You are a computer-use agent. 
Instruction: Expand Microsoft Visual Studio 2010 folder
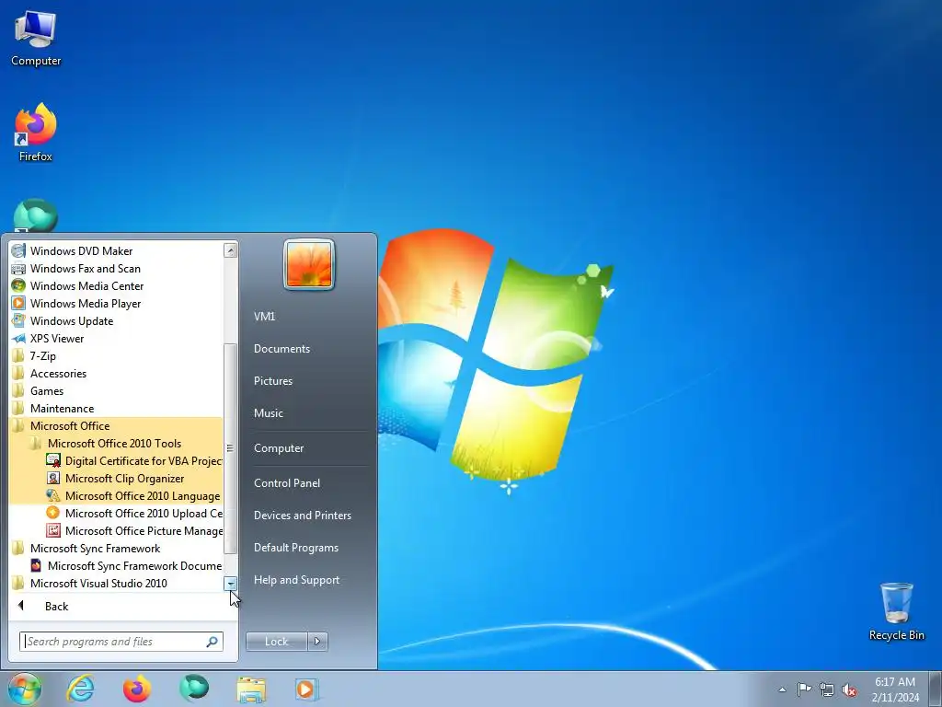(x=116, y=583)
